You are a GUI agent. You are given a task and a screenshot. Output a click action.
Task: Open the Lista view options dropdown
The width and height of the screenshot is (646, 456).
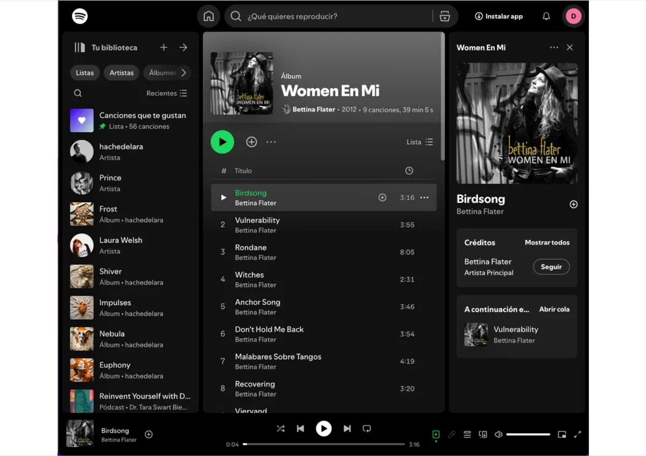pos(419,142)
